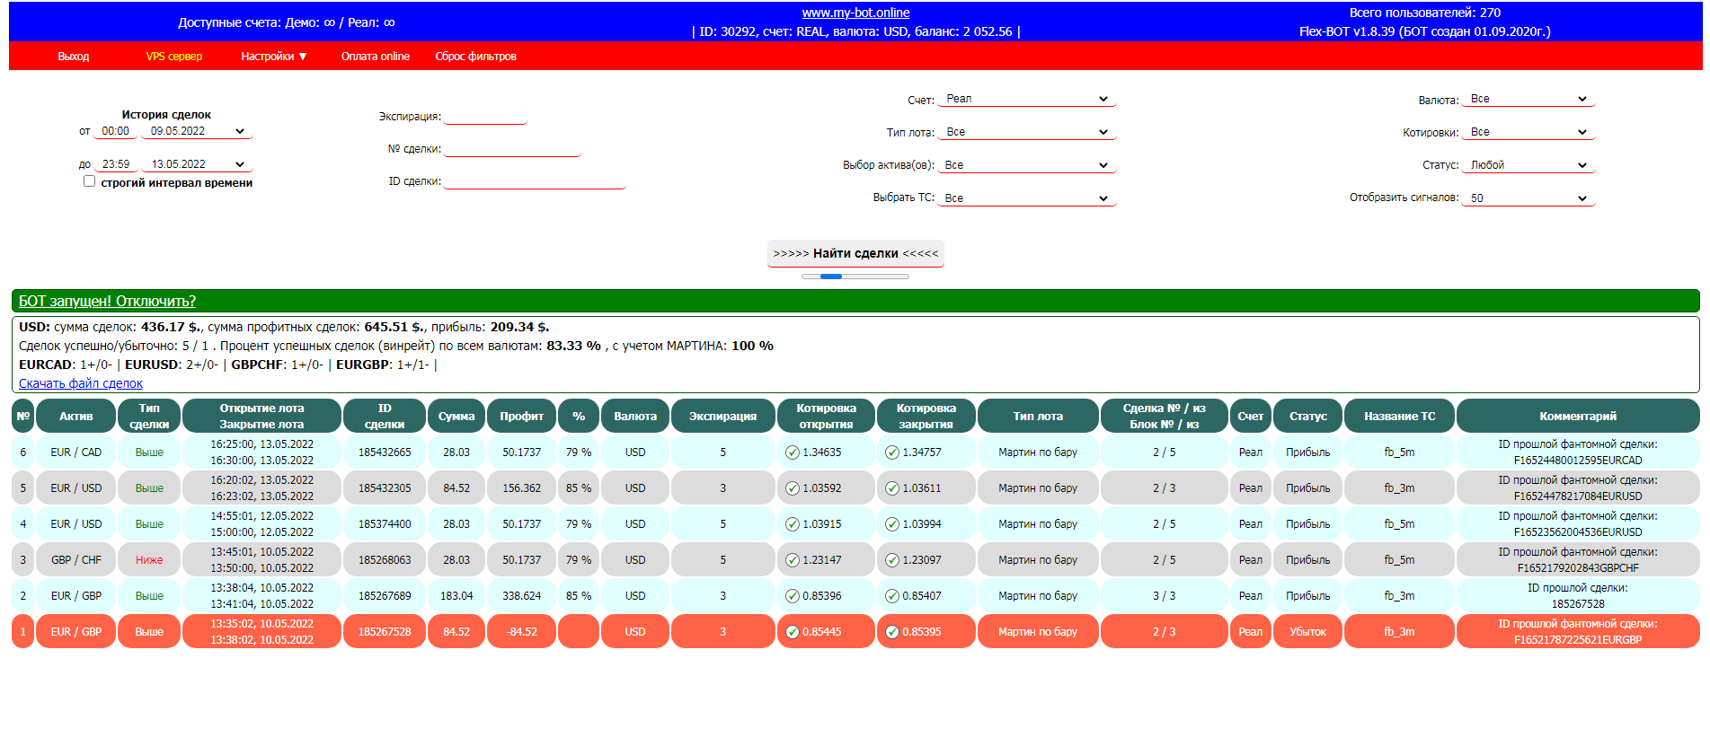Viewport: 1710px width, 729px height.
Task: Click check icon beside closing quote 1.34757
Action: (892, 452)
